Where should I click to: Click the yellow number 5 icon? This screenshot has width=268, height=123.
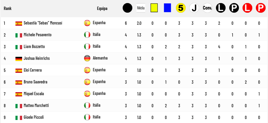click(x=181, y=8)
